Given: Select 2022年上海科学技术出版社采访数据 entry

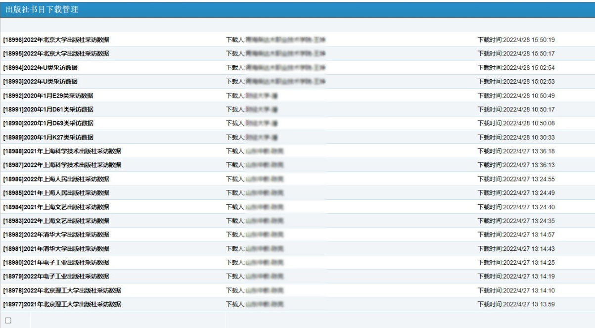Looking at the screenshot, I should (62, 165).
